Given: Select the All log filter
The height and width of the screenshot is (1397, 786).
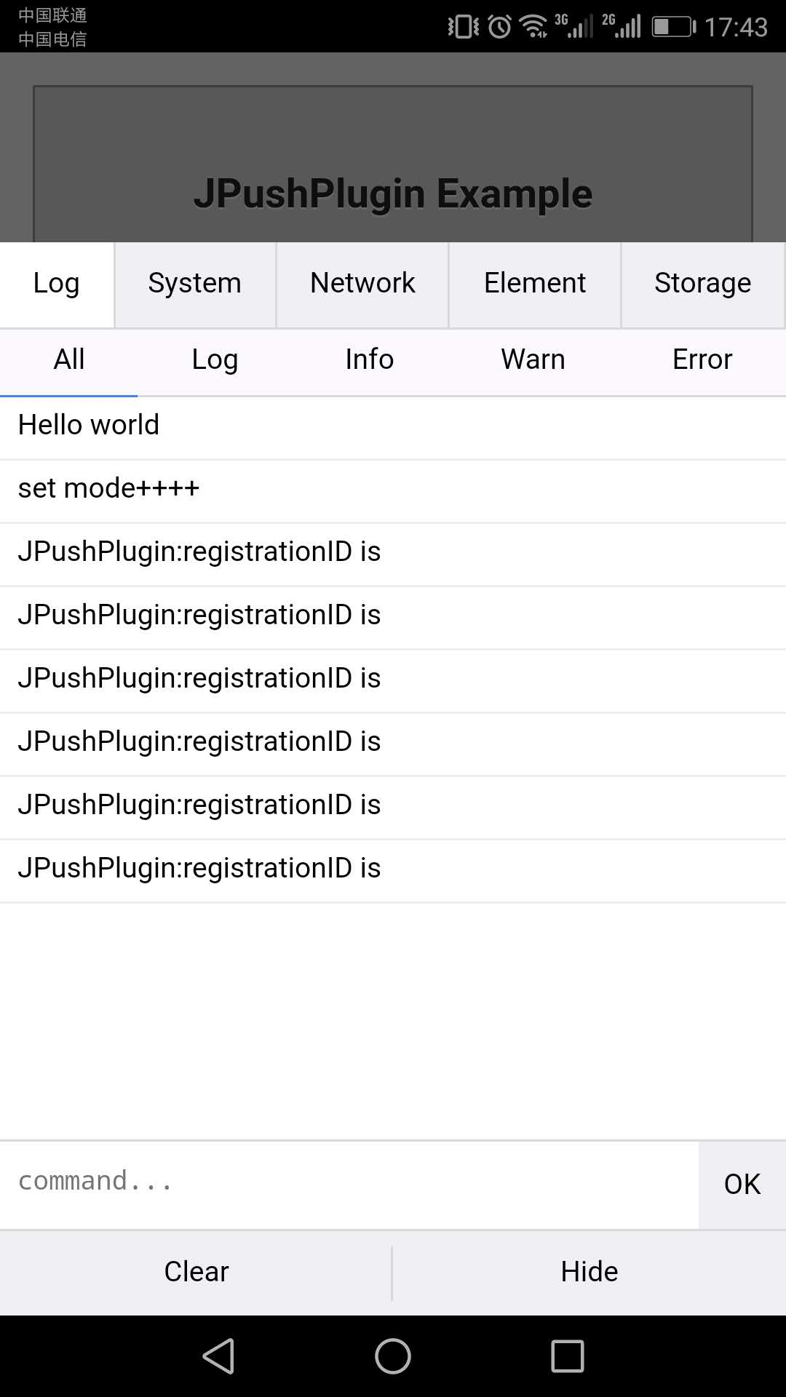Looking at the screenshot, I should [x=68, y=359].
